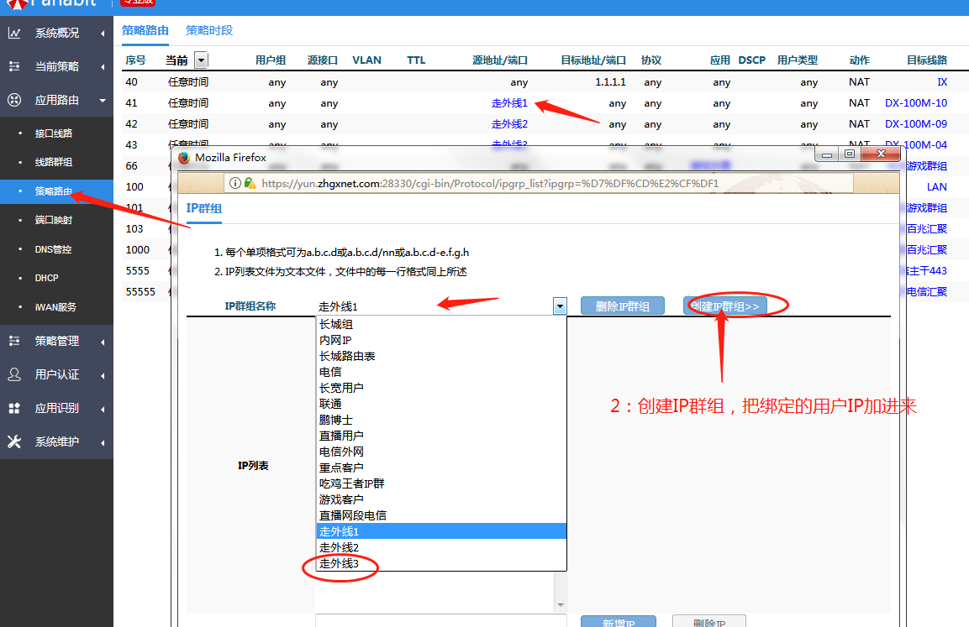Image resolution: width=969 pixels, height=627 pixels.
Task: Select 走外线3 from the dropdown list
Action: pos(339,564)
